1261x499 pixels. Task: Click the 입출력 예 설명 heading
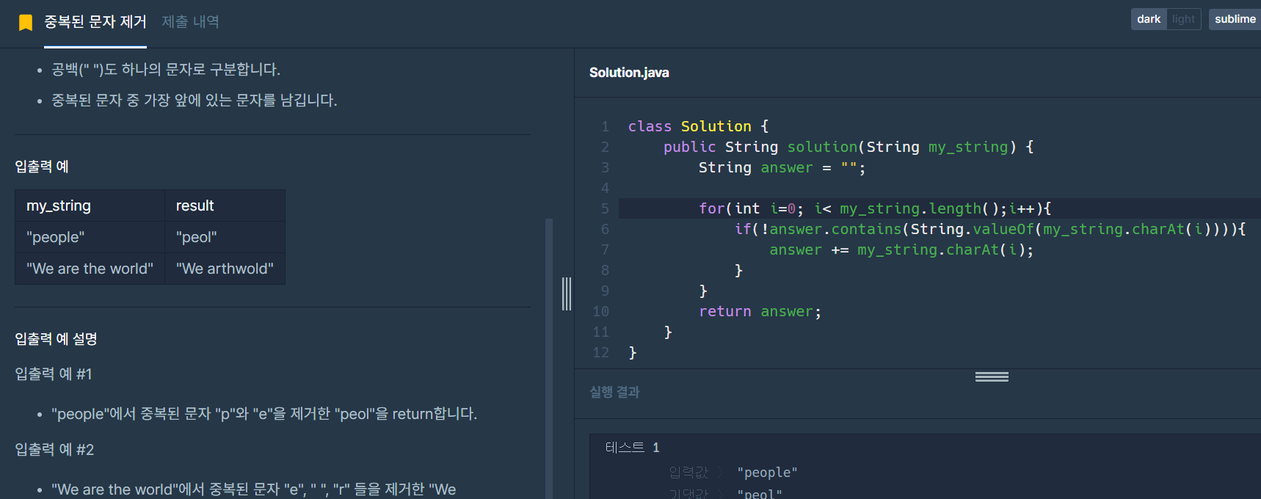pyautogui.click(x=56, y=339)
